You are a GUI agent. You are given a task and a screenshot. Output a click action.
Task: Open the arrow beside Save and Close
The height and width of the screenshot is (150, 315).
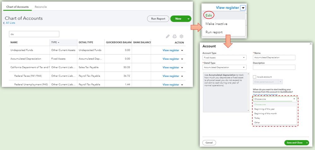point(307,143)
